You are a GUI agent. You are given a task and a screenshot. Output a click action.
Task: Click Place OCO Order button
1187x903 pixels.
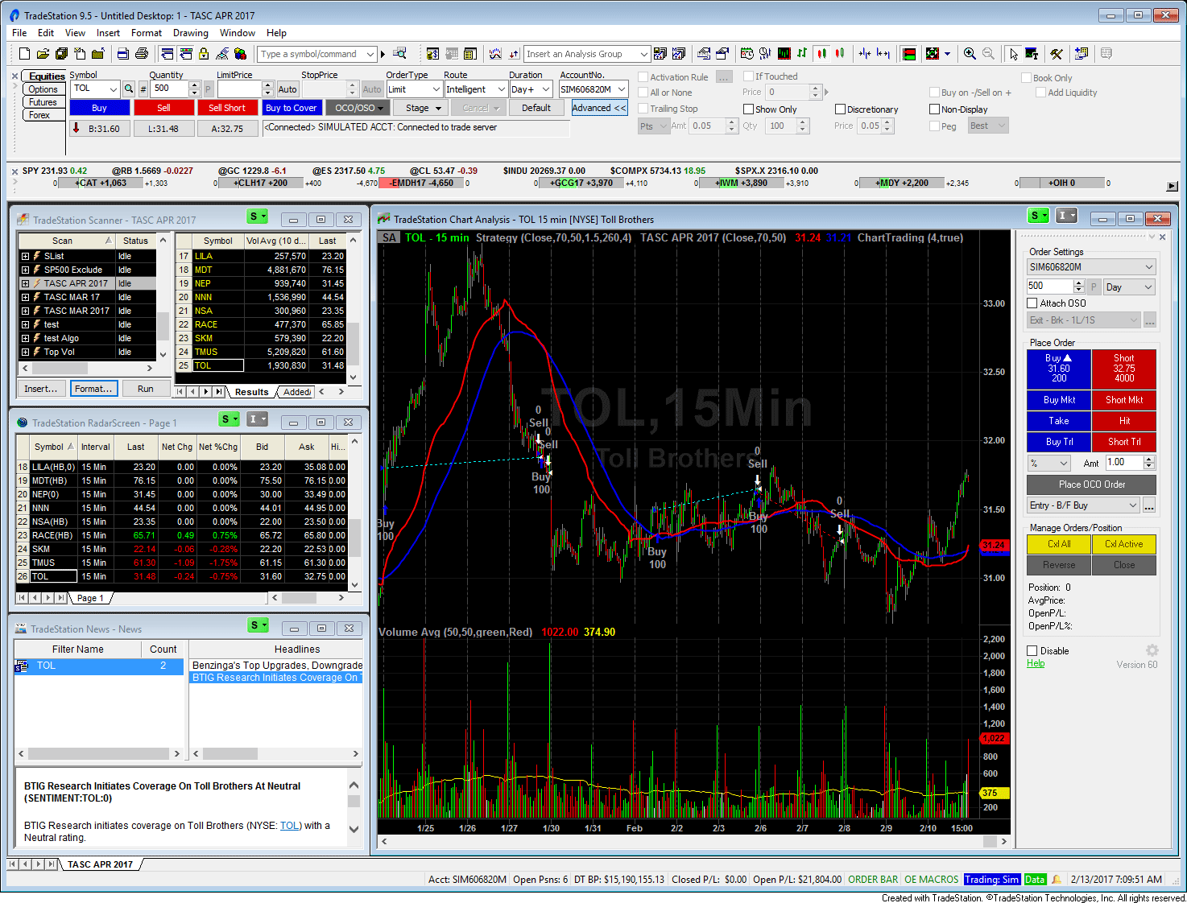1091,484
